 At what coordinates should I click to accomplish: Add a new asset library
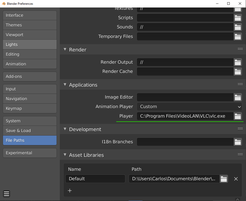[x=70, y=191]
